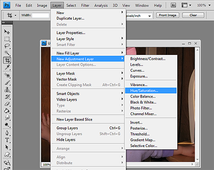Select the Path Selection tool
214x170 pixels.
click(7, 147)
